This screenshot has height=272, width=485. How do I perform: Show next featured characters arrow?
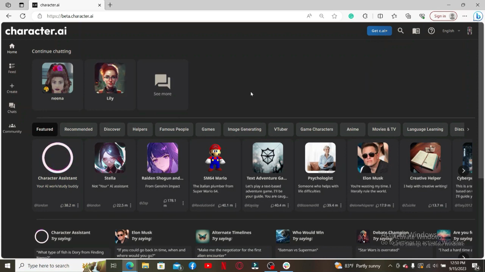[463, 171]
